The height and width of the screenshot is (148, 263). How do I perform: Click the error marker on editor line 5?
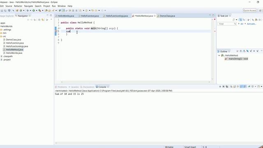pos(56,31)
